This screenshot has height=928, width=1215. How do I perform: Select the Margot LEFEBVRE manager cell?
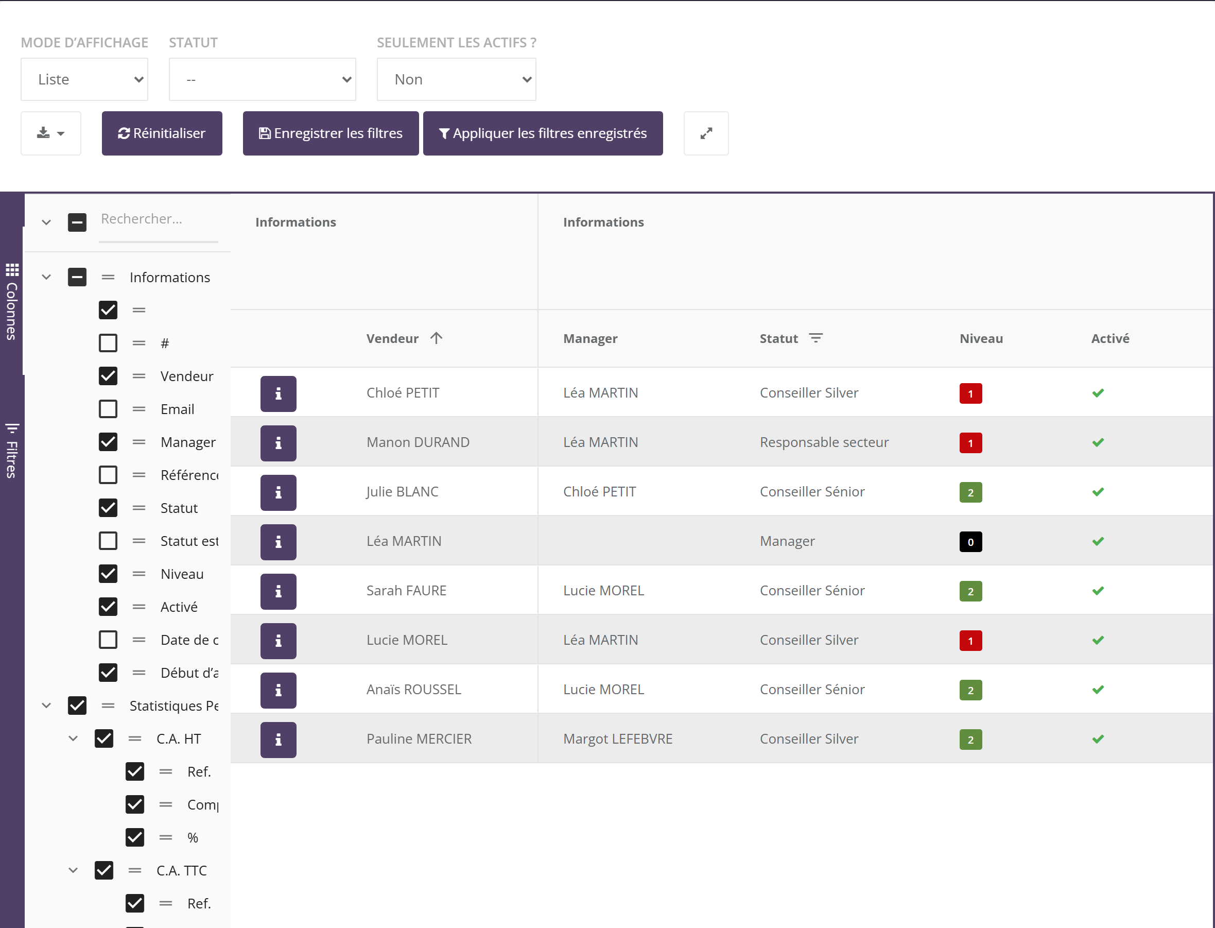618,739
